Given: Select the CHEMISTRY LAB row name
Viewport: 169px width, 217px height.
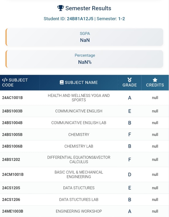Looking at the screenshot, I should point(79,146).
